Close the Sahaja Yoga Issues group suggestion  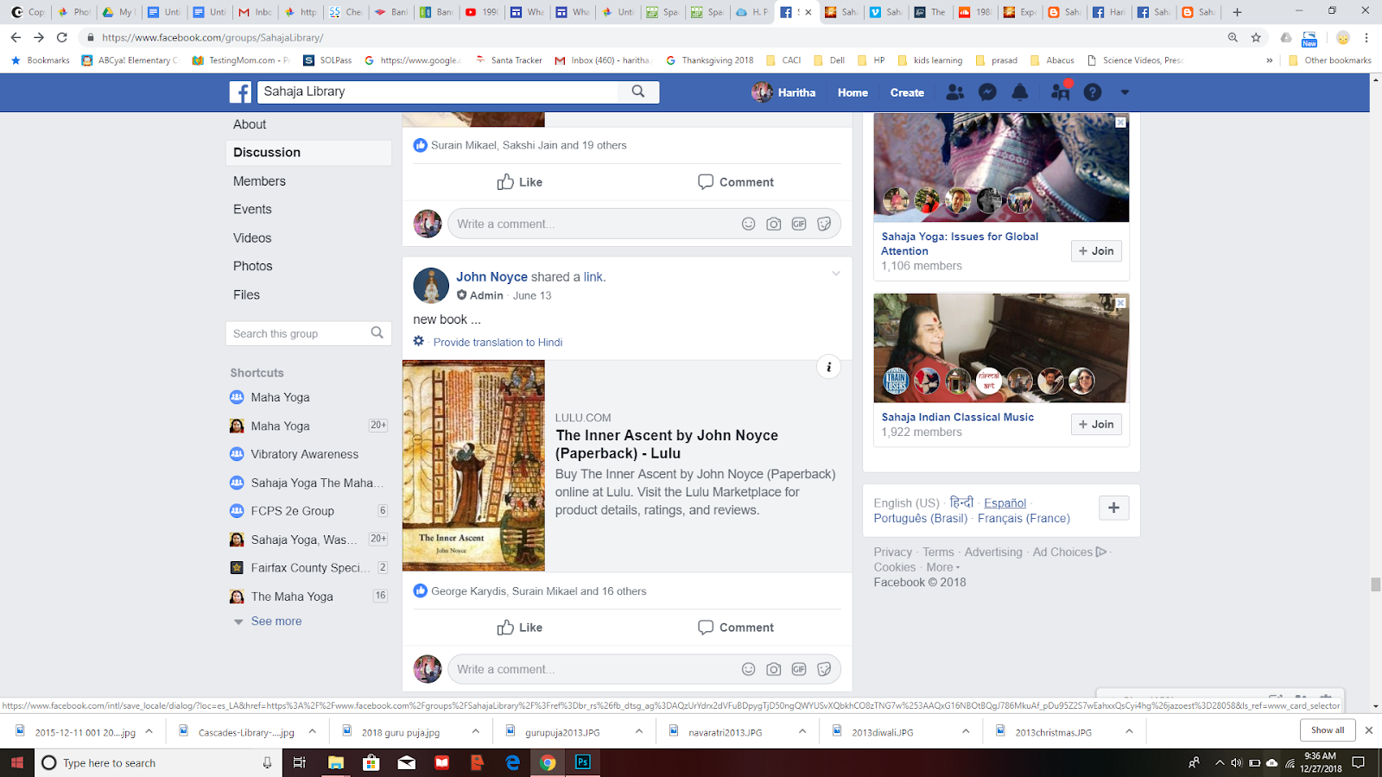pos(1120,123)
